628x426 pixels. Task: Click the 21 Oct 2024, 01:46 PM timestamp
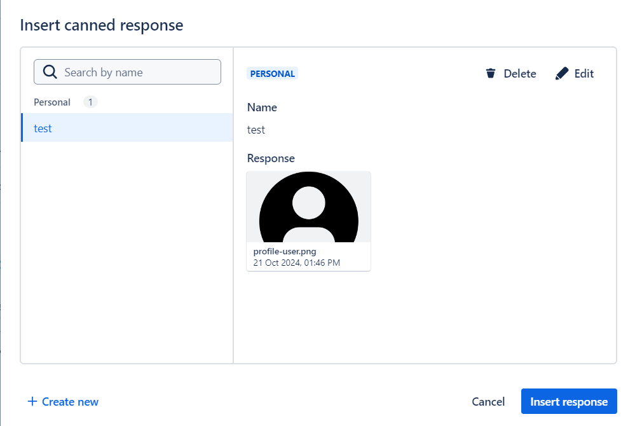point(296,263)
